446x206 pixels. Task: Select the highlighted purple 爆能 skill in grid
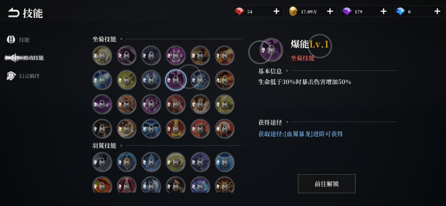pyautogui.click(x=176, y=80)
